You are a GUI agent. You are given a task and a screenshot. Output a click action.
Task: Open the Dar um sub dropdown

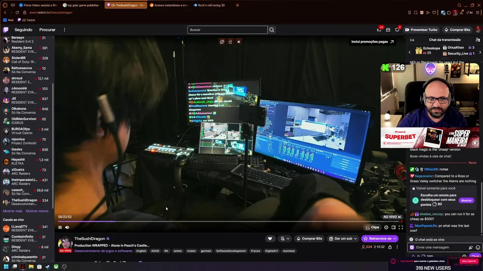tap(343, 239)
